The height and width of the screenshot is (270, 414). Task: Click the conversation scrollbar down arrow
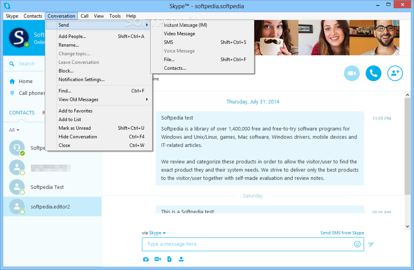point(407,227)
